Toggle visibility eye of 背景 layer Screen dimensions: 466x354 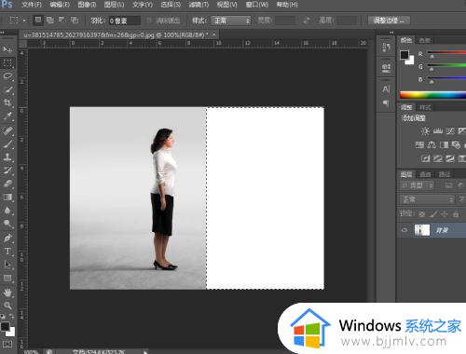[404, 230]
